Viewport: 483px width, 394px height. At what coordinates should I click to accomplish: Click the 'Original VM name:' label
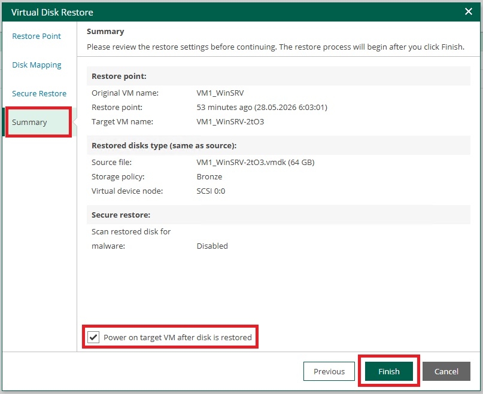124,93
